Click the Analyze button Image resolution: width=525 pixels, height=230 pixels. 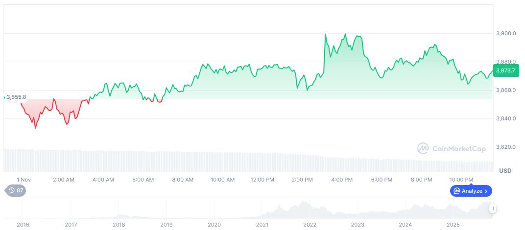[471, 191]
